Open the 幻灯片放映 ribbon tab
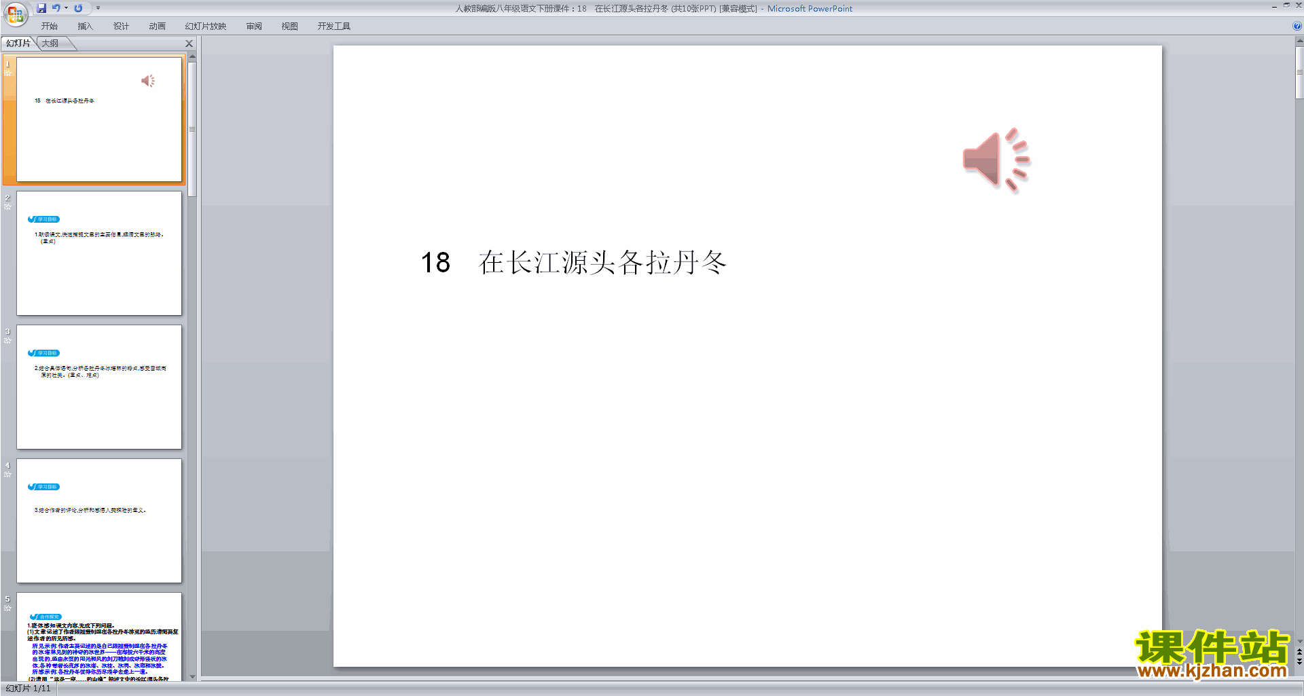The image size is (1304, 696). click(205, 26)
